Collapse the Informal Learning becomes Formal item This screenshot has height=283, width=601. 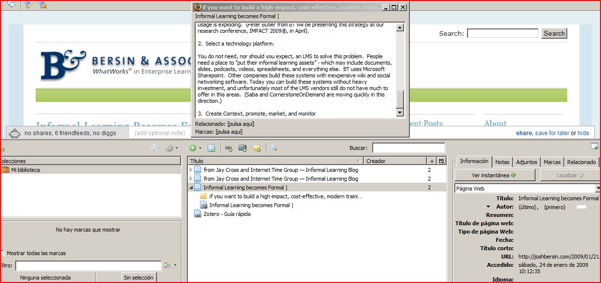(191, 188)
